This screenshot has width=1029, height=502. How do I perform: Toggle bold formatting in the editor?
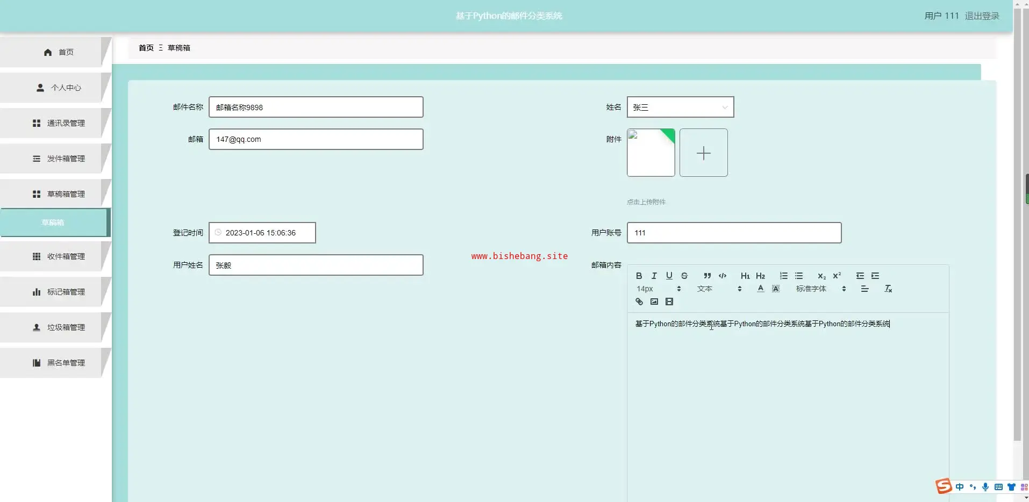coord(639,276)
